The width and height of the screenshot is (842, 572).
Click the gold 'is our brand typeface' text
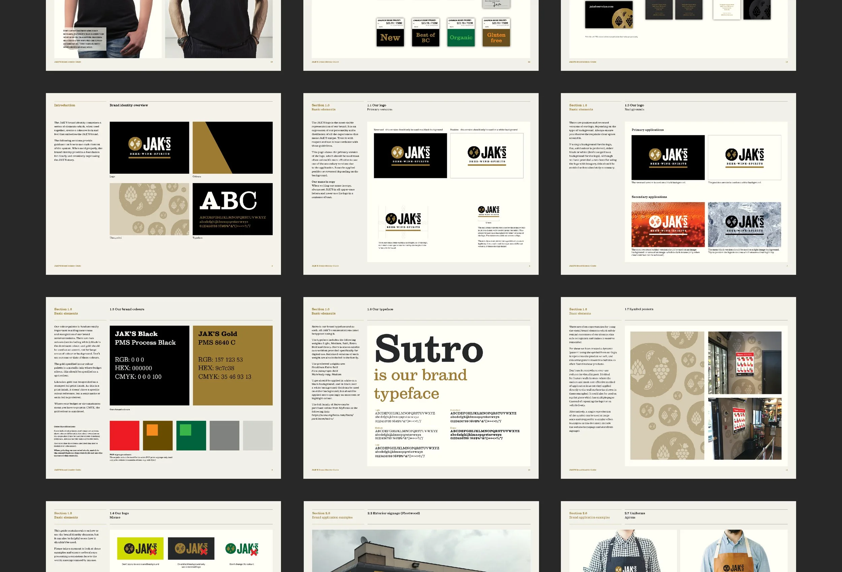click(420, 384)
